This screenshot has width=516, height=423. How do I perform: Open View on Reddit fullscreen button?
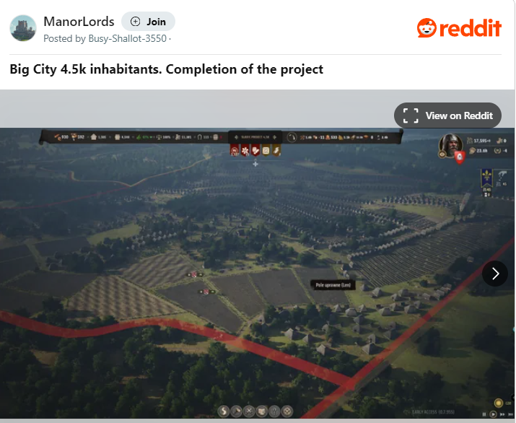447,115
